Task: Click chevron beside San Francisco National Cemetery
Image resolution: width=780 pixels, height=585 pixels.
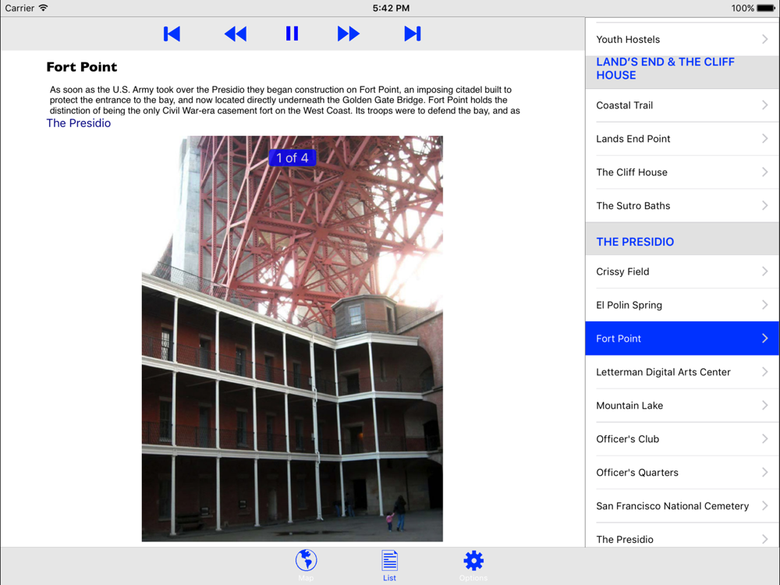Action: [x=765, y=506]
